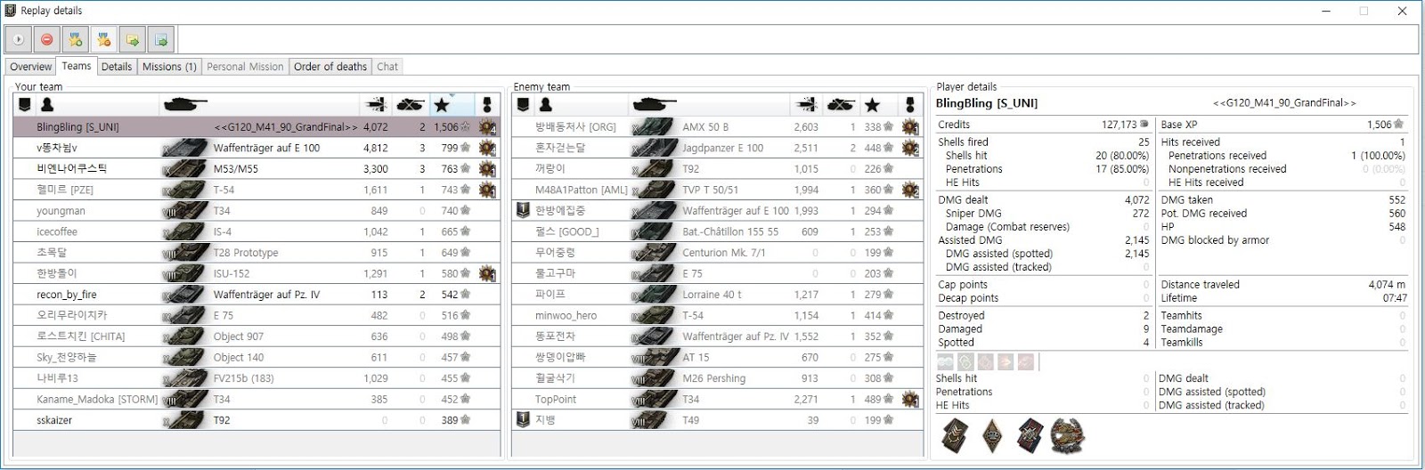Select player sskaizer with T92
The height and width of the screenshot is (470, 1425).
[x=256, y=420]
